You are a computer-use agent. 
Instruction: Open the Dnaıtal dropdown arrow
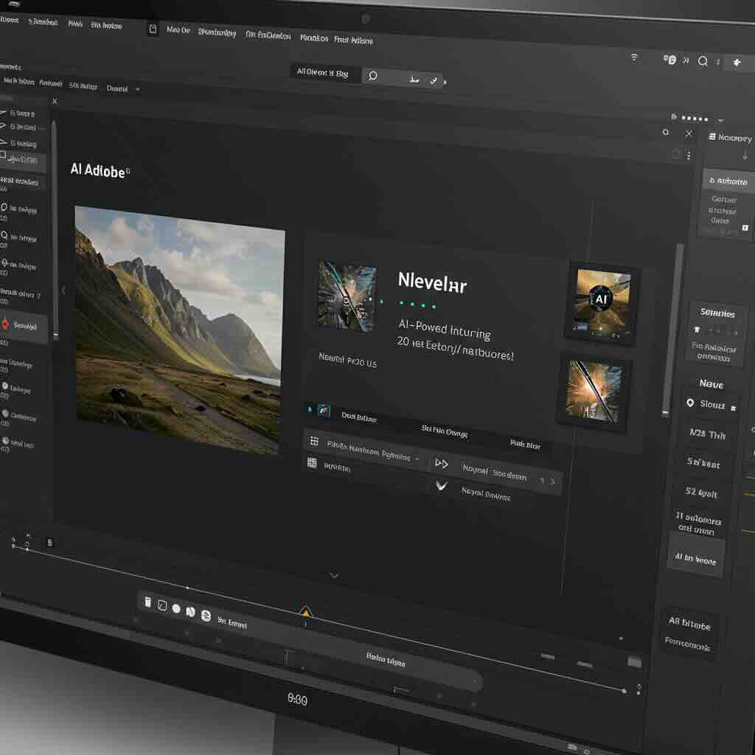138,89
